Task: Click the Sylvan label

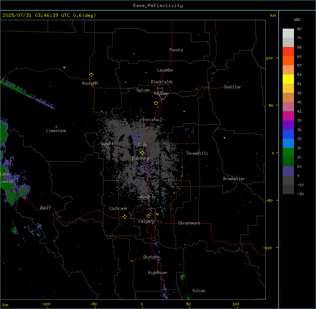Action: click(143, 90)
